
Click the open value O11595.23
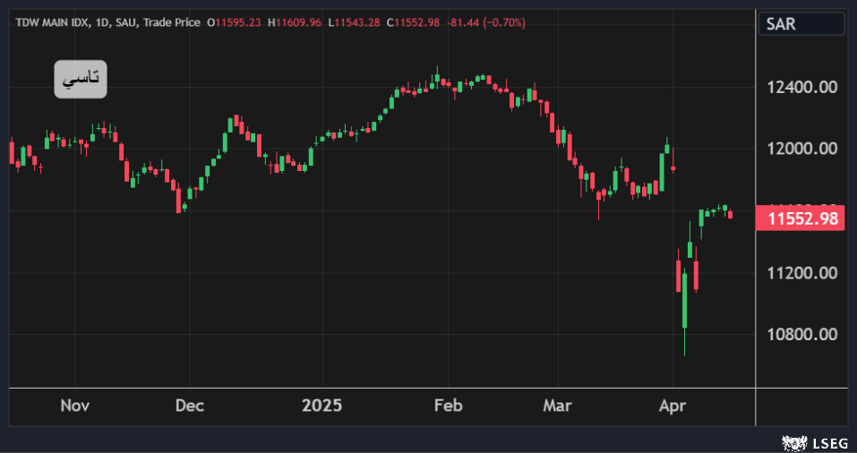(x=235, y=21)
